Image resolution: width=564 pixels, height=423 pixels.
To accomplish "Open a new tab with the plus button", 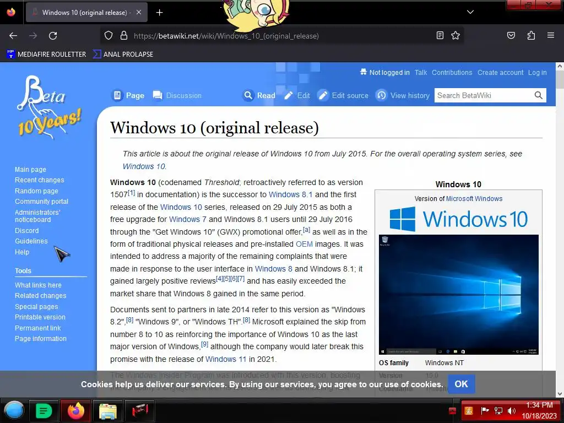I will tap(159, 13).
